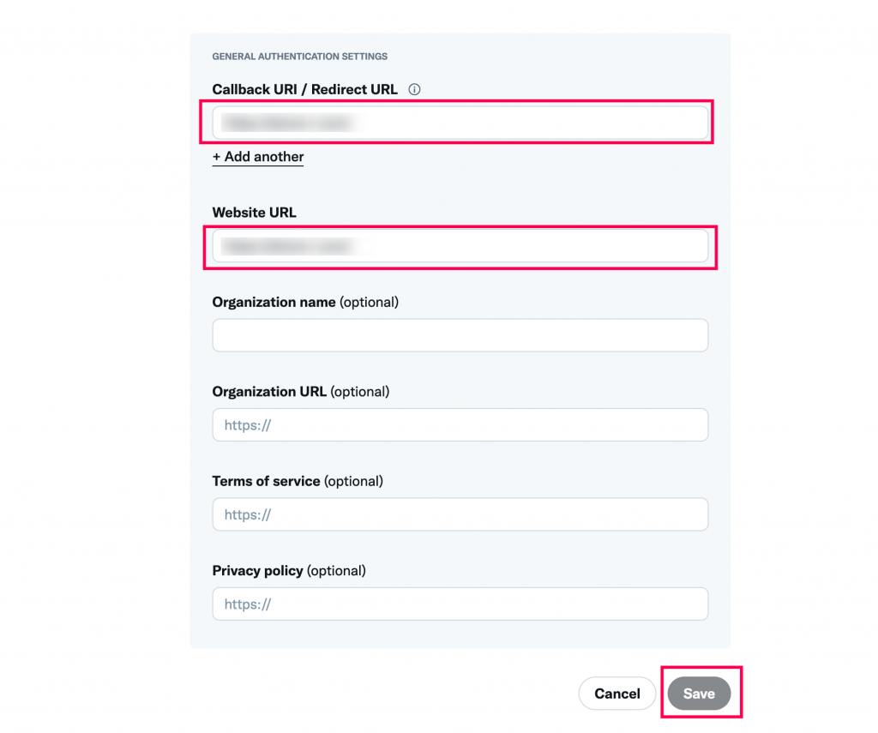878x733 pixels.
Task: Focus the Website URL input field
Action: [460, 246]
